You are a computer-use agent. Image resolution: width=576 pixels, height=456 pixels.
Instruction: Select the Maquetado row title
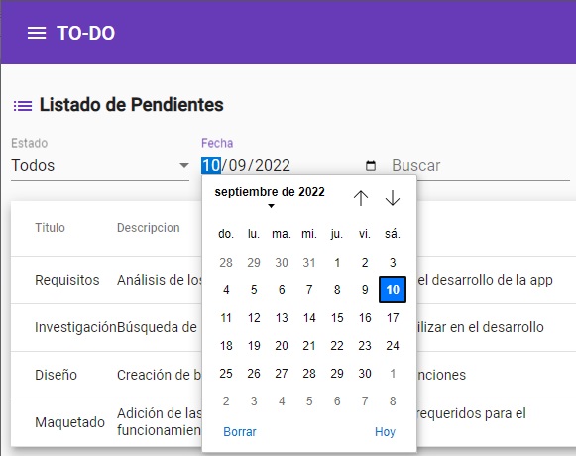(x=69, y=422)
